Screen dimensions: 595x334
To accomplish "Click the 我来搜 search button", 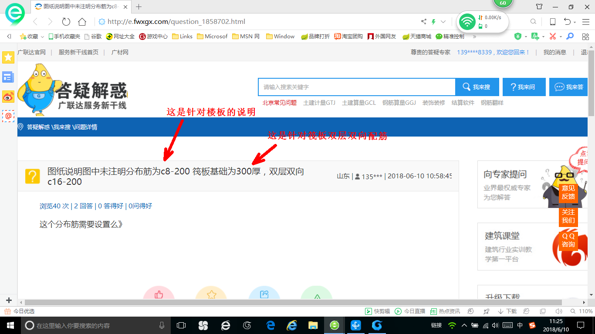I will [477, 87].
